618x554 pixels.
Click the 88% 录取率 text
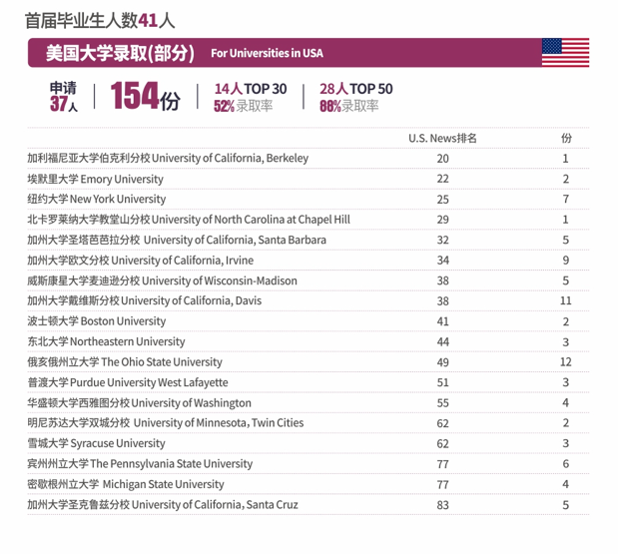click(x=348, y=106)
